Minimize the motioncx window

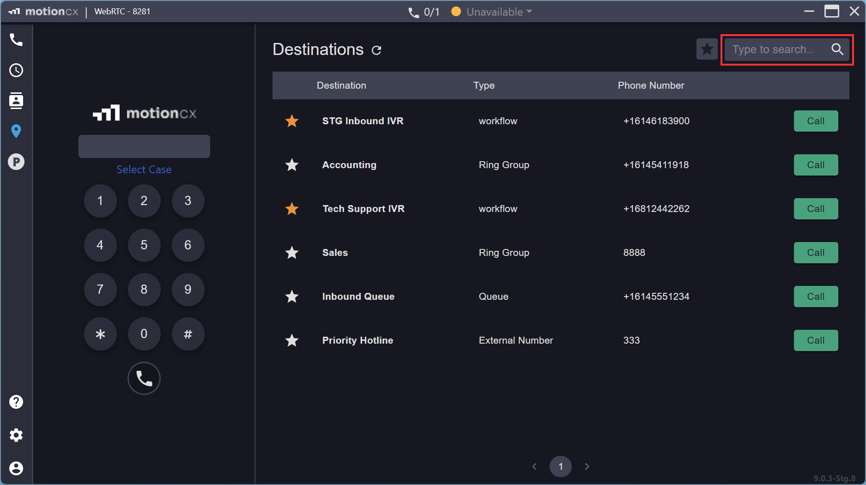pyautogui.click(x=809, y=11)
